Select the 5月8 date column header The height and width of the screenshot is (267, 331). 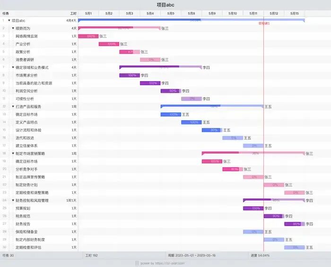point(192,14)
